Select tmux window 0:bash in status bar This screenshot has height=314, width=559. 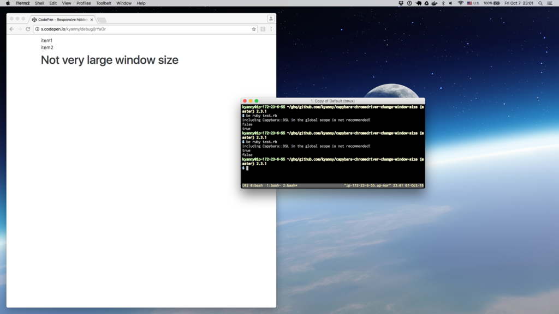(257, 185)
